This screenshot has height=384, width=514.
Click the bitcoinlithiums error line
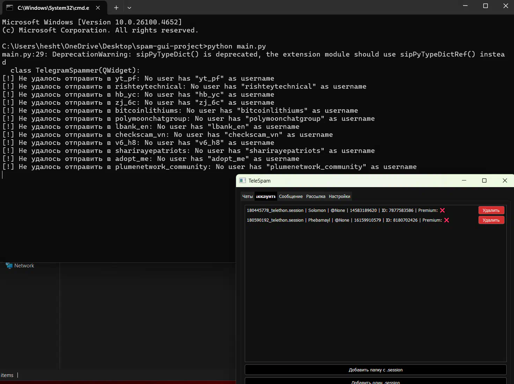click(x=180, y=111)
